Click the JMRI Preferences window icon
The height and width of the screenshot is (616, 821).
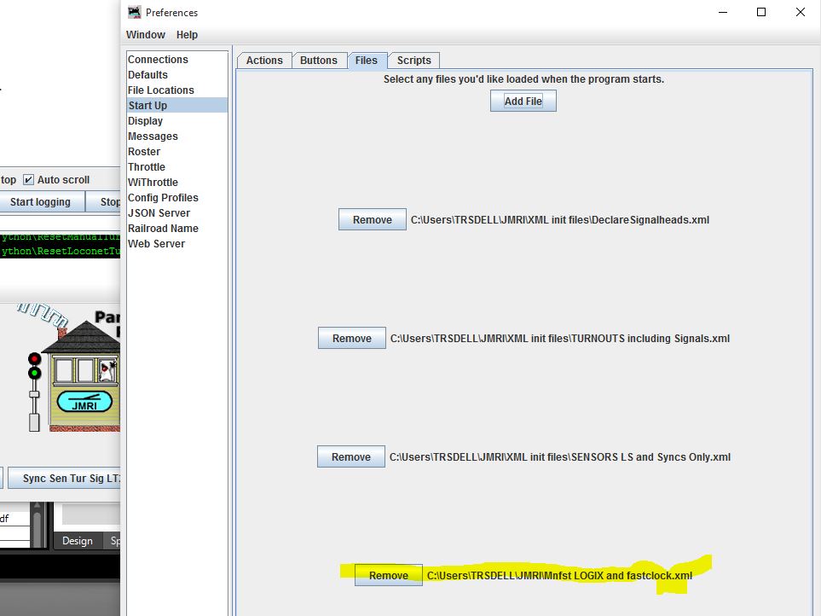pyautogui.click(x=135, y=12)
